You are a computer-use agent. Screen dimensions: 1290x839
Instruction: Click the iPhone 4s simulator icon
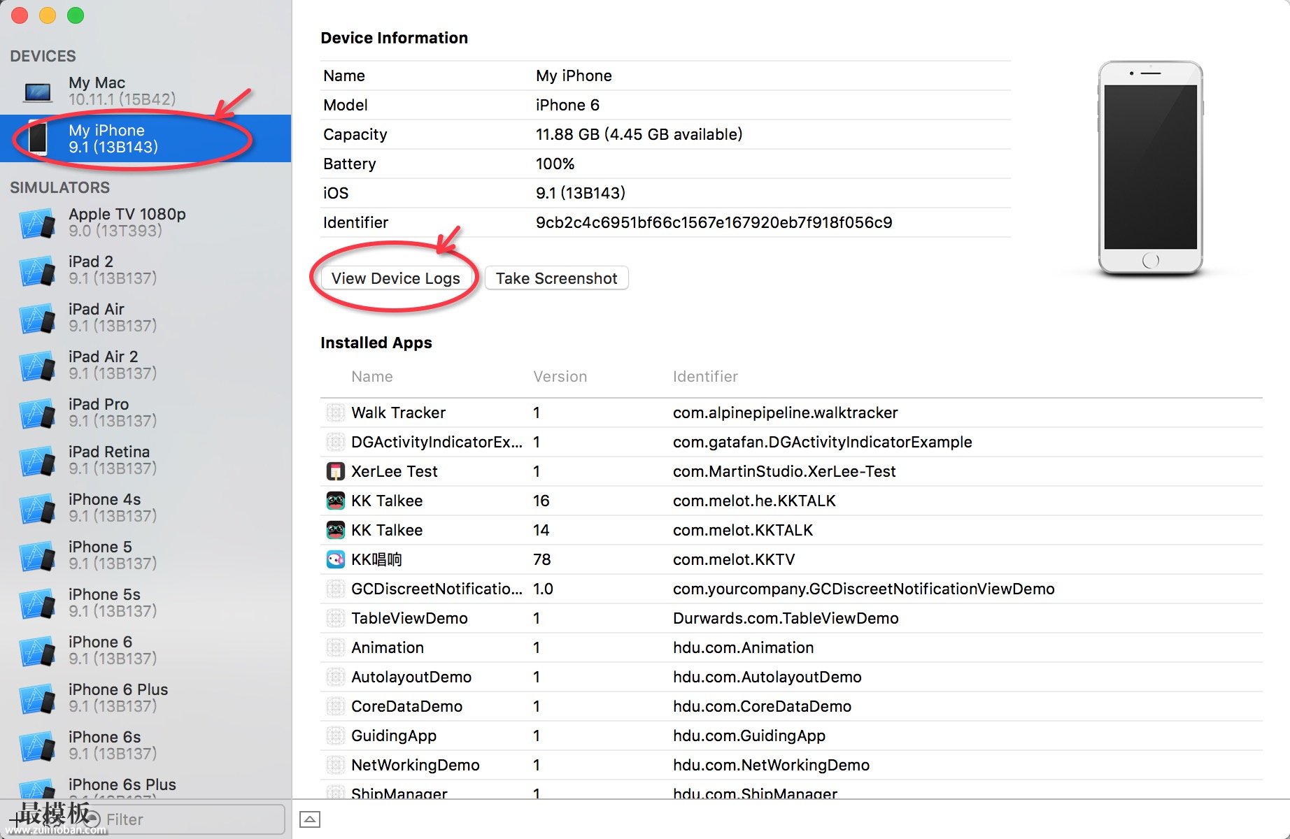coord(38,509)
